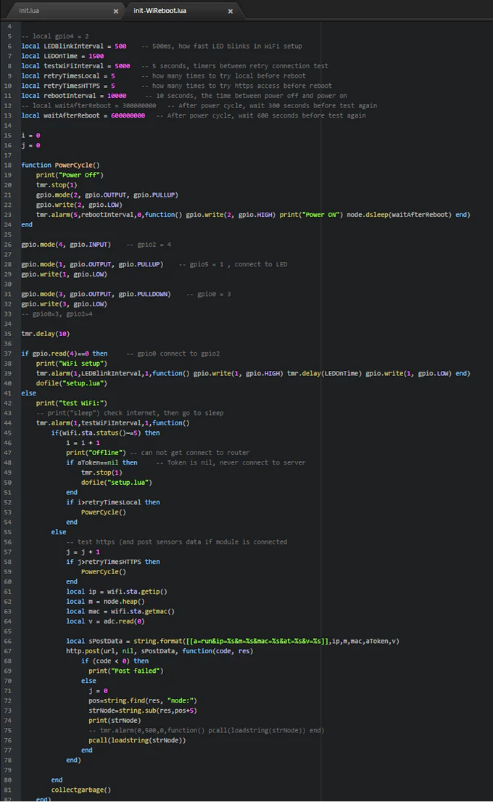Click the "WiFi setup" string
The height and width of the screenshot is (802, 493).
[81, 363]
